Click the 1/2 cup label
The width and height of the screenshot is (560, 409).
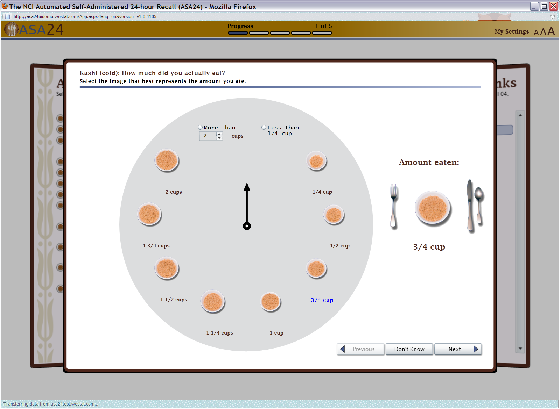340,246
